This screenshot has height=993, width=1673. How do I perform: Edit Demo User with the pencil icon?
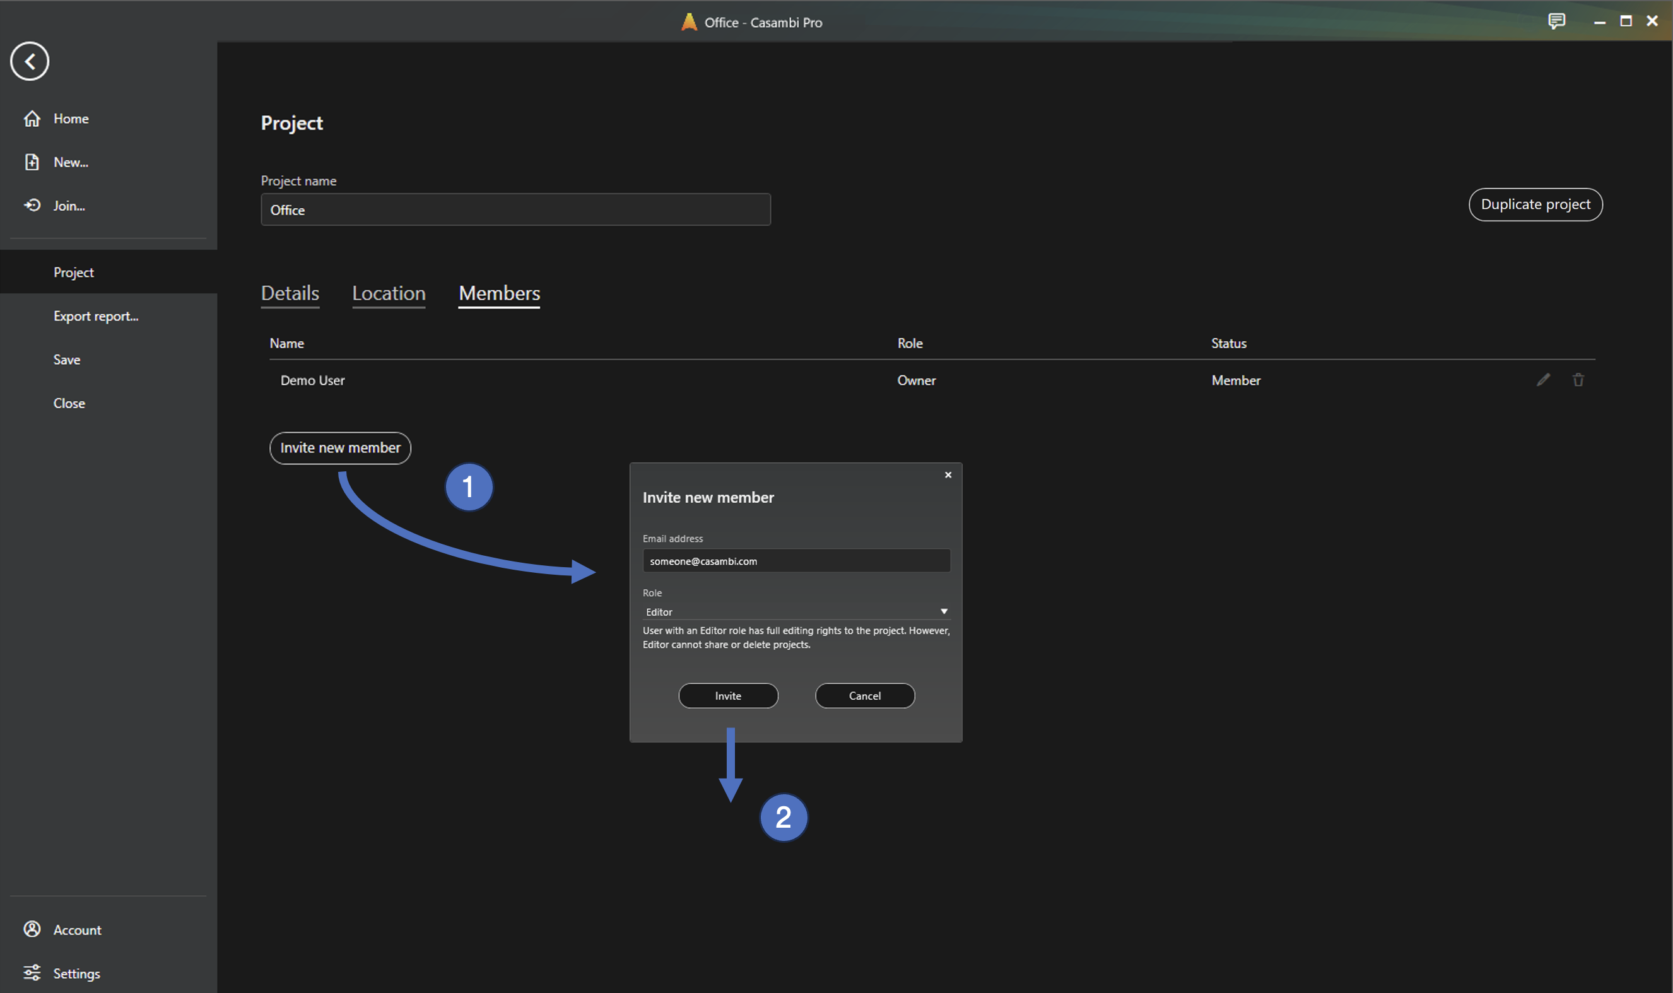1543,379
